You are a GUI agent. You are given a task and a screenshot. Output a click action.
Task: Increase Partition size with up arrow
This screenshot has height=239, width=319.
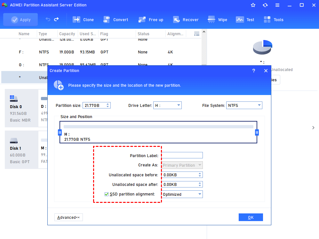(108, 104)
